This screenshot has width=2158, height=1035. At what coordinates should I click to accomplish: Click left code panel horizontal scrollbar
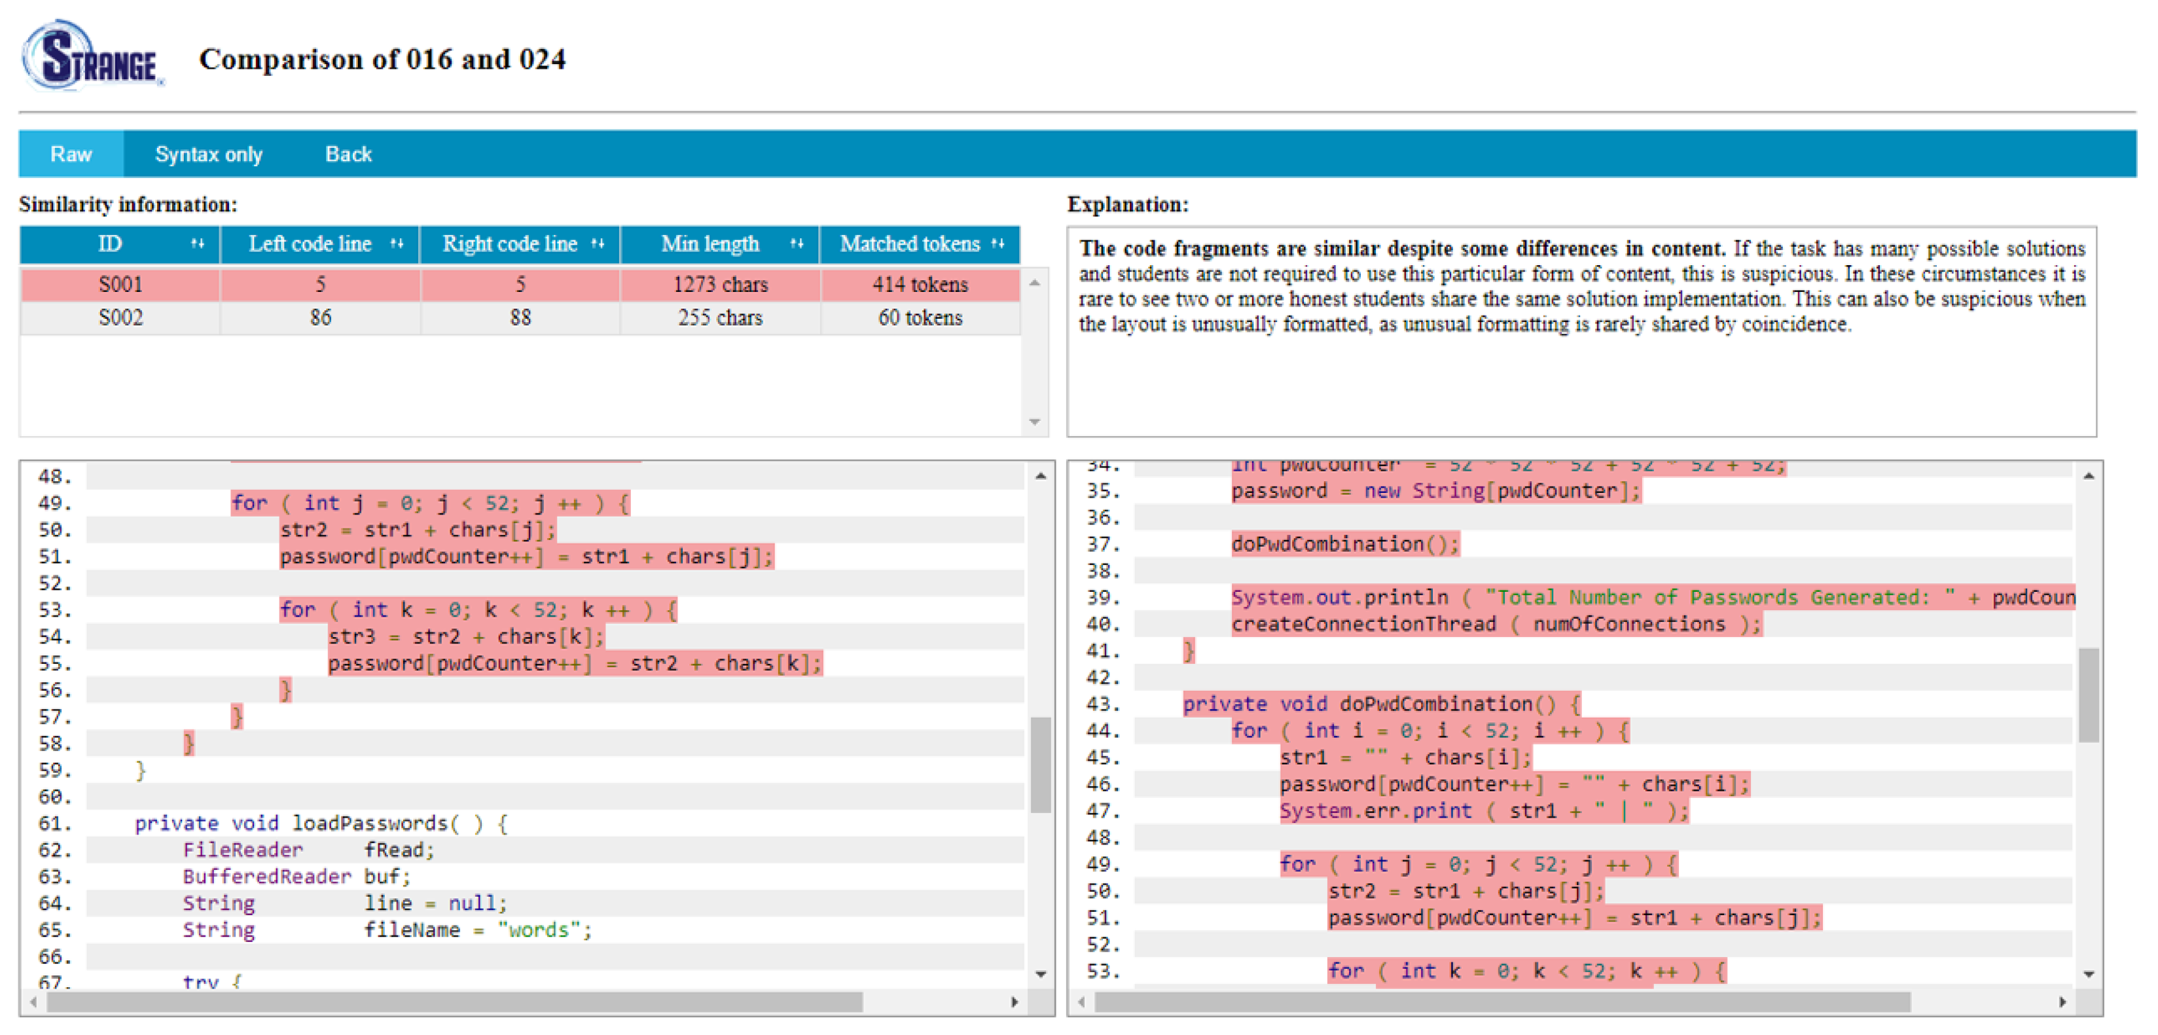(x=454, y=1002)
